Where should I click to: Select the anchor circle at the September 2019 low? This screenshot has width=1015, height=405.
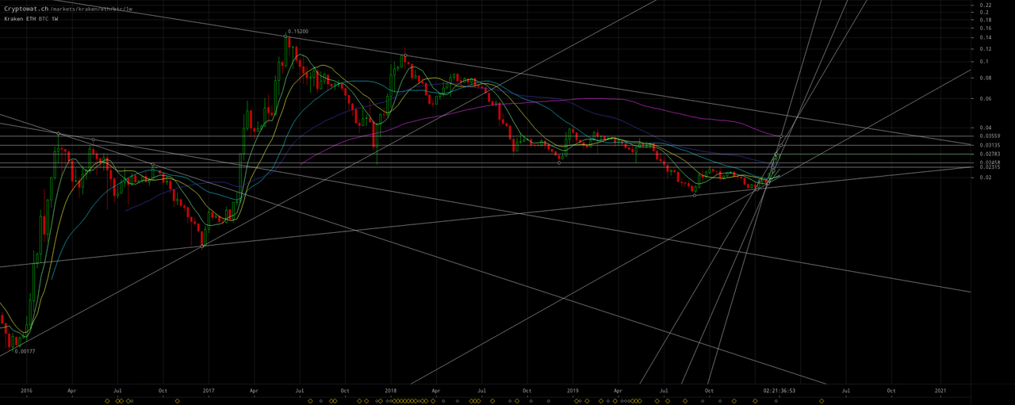695,195
